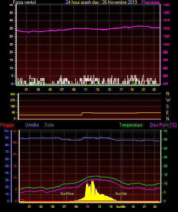The image size is (178, 212).
Task: Select the Pioggia legend label
Action: click(7, 125)
